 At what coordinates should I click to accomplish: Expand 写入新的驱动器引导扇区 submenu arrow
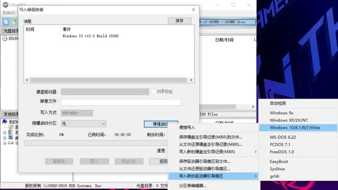(256, 176)
